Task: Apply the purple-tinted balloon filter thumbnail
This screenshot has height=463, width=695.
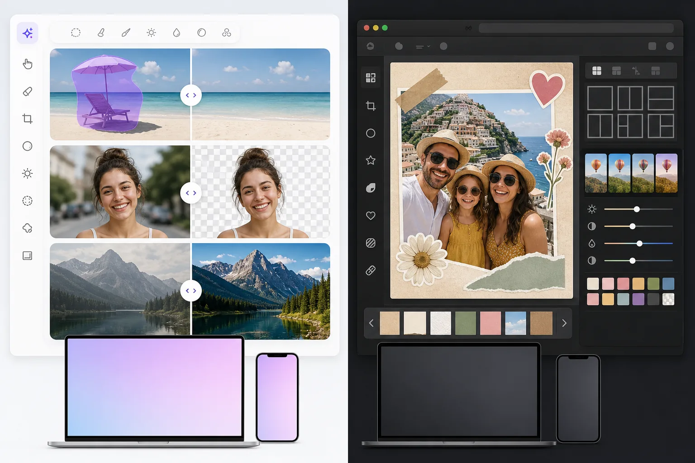Action: coord(666,173)
